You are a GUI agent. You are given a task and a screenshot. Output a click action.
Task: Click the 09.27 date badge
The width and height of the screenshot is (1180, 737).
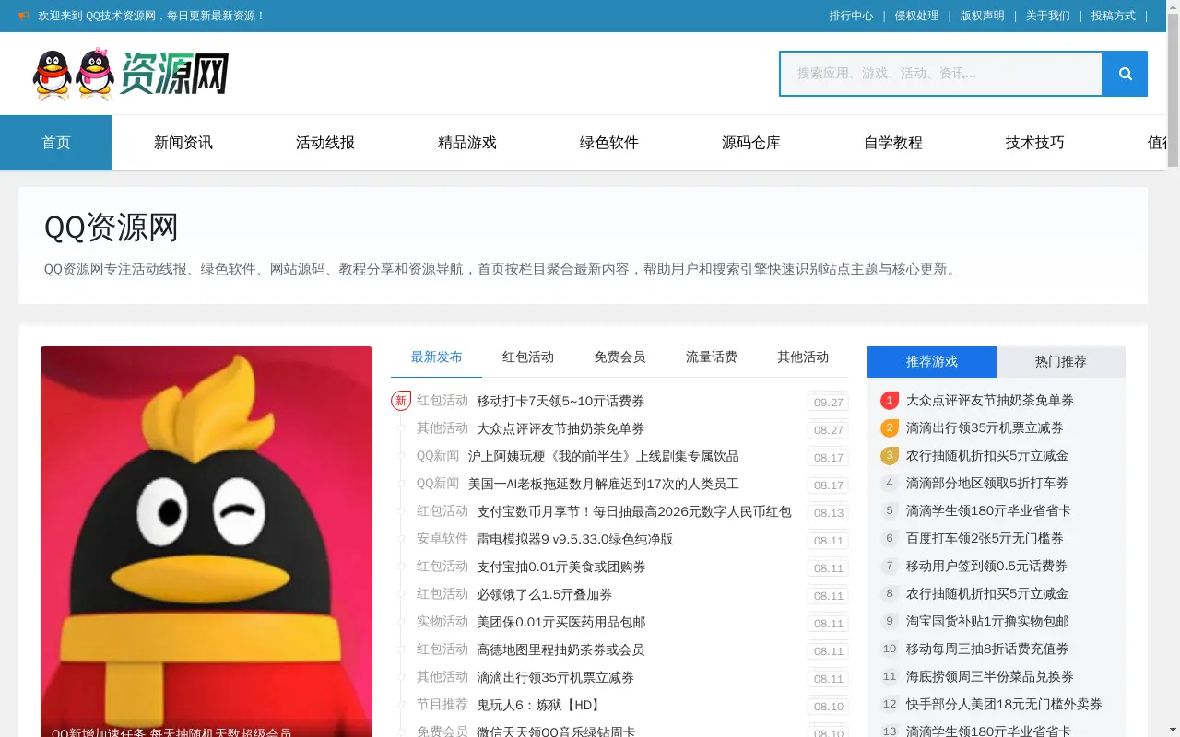click(x=829, y=403)
